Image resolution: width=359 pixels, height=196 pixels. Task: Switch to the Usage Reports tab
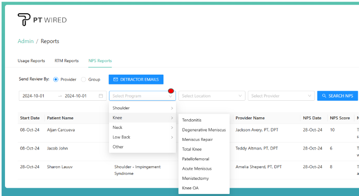pos(31,60)
